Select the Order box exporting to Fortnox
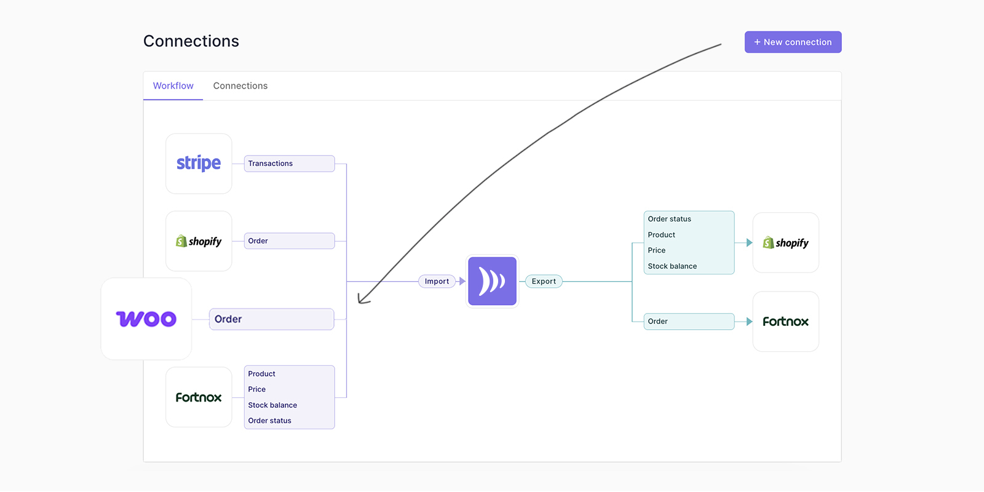This screenshot has height=492, width=984. 689,322
